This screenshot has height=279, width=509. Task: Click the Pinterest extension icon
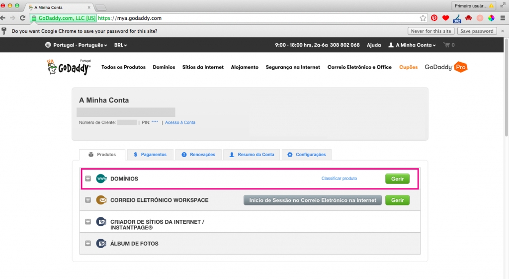(x=434, y=18)
